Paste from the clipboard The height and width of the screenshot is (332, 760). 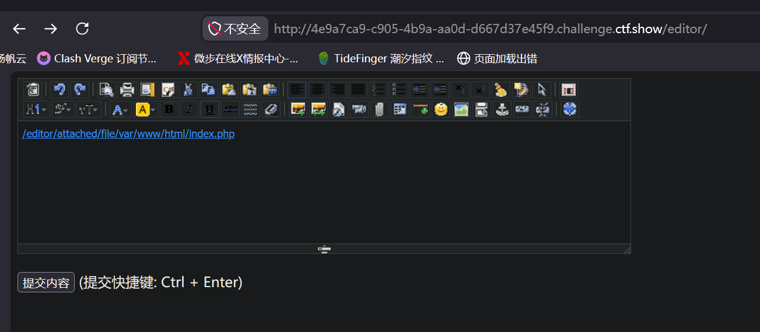coord(229,90)
